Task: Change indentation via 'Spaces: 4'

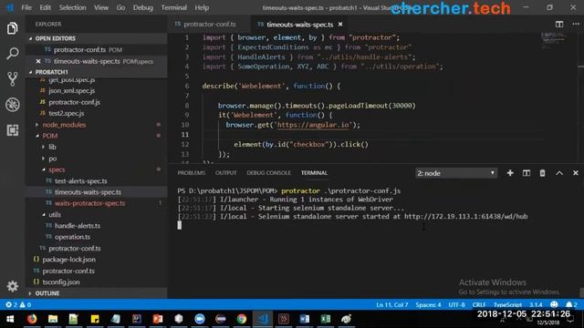Action: (x=428, y=304)
